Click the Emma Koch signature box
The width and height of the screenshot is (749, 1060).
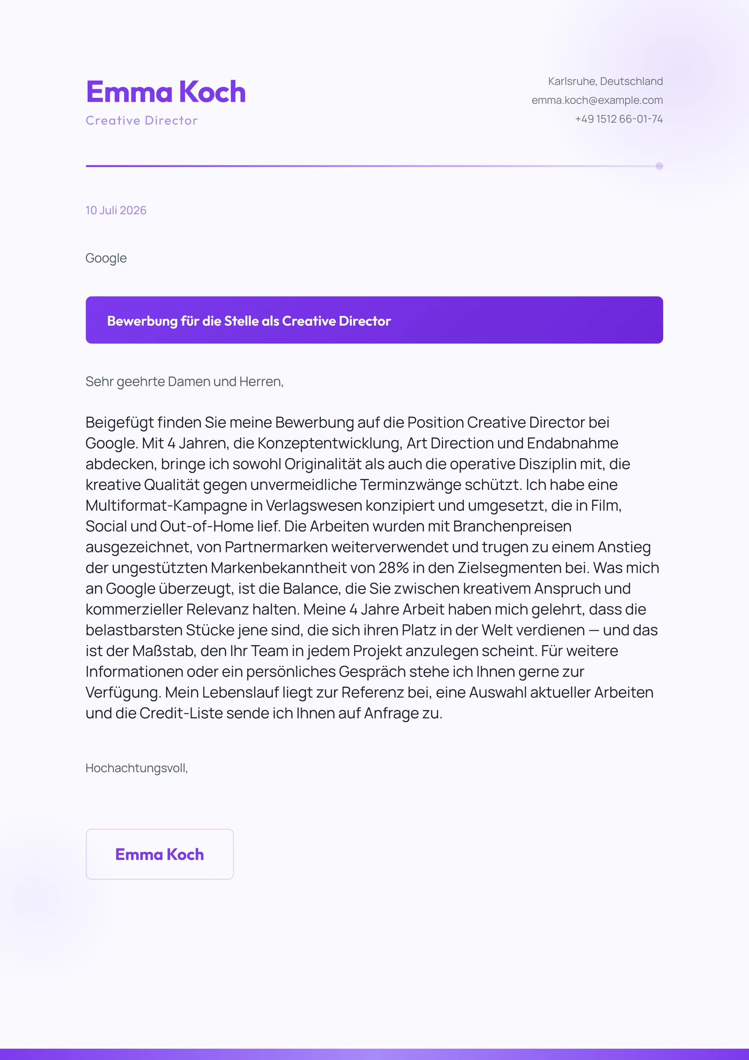pyautogui.click(x=160, y=854)
